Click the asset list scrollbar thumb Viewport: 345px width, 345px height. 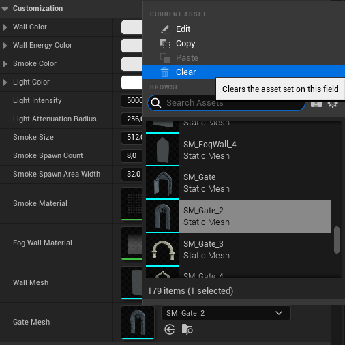coord(337,240)
